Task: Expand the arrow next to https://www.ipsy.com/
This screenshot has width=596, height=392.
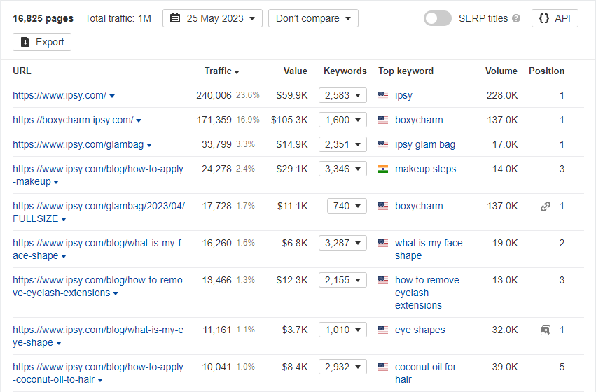Action: click(112, 96)
